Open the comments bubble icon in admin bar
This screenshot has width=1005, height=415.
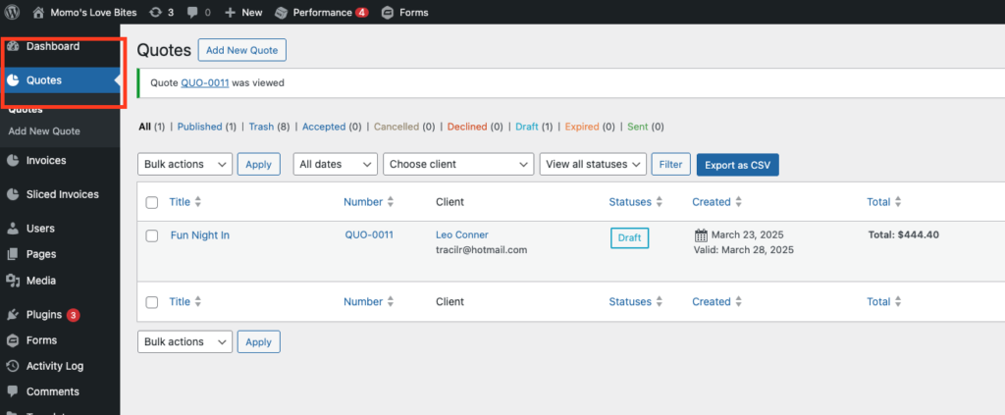click(x=192, y=13)
